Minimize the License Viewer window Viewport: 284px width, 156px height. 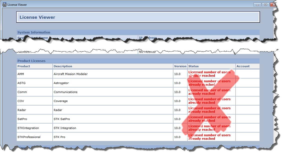tap(257, 5)
